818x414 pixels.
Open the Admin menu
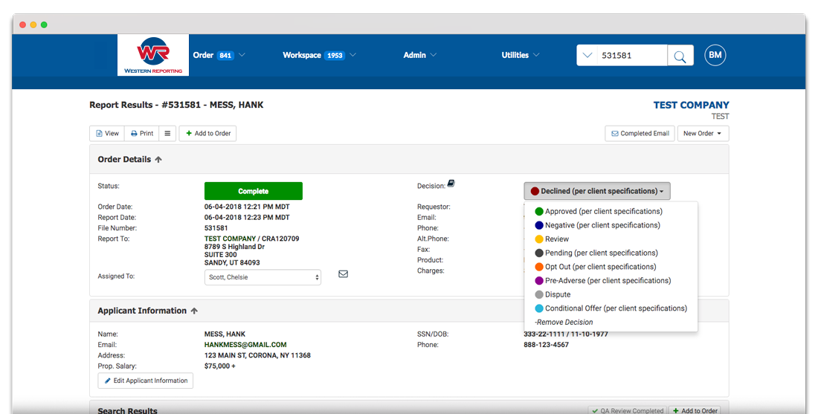420,55
